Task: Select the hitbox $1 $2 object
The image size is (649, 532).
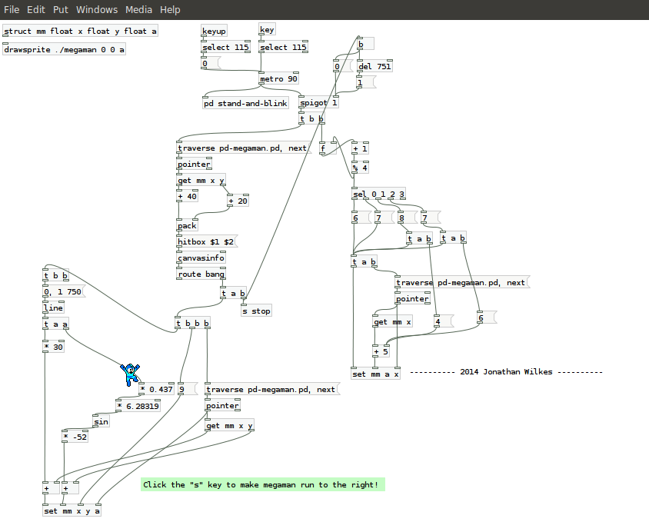Action: [206, 241]
